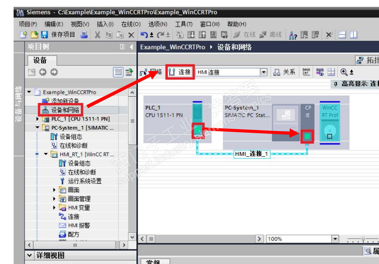Redo the last undone action

[x=161, y=35]
